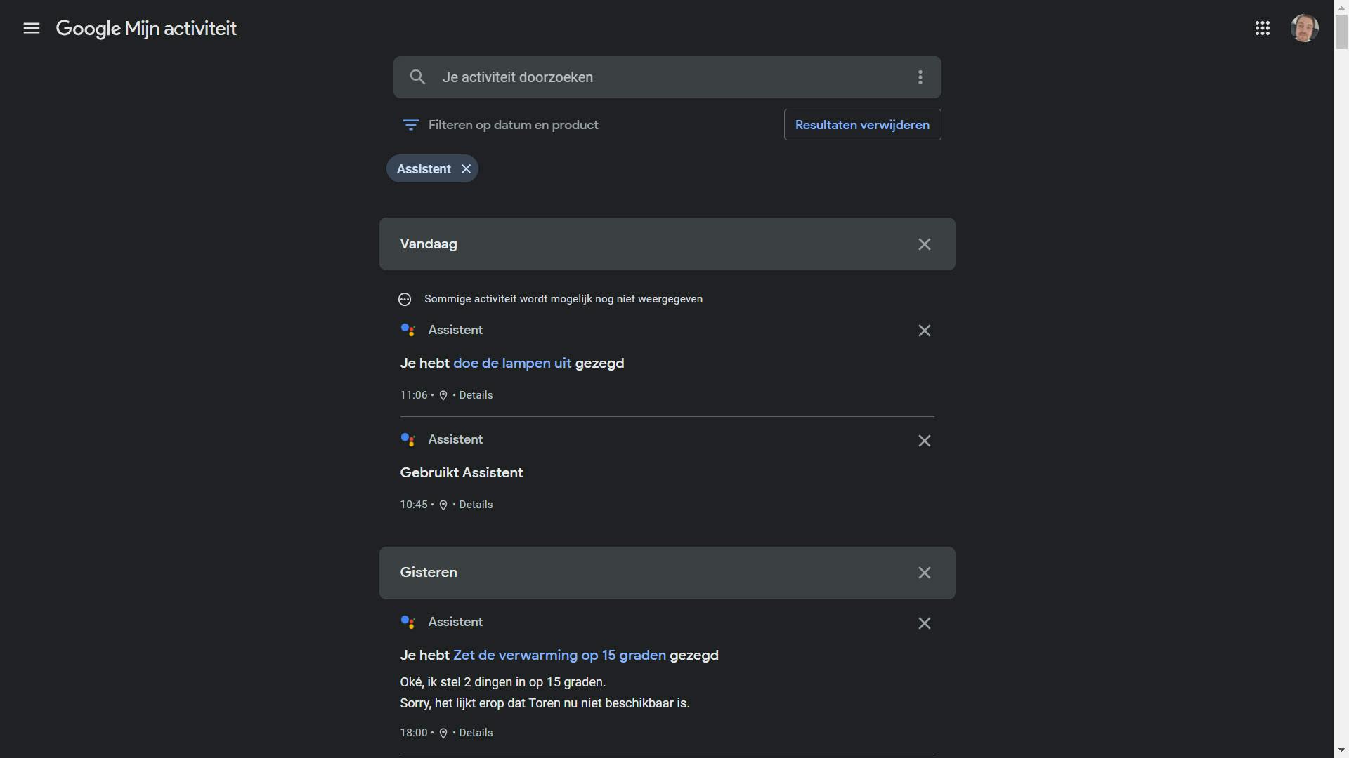
Task: Open the account profile picture
Action: pos(1304,28)
